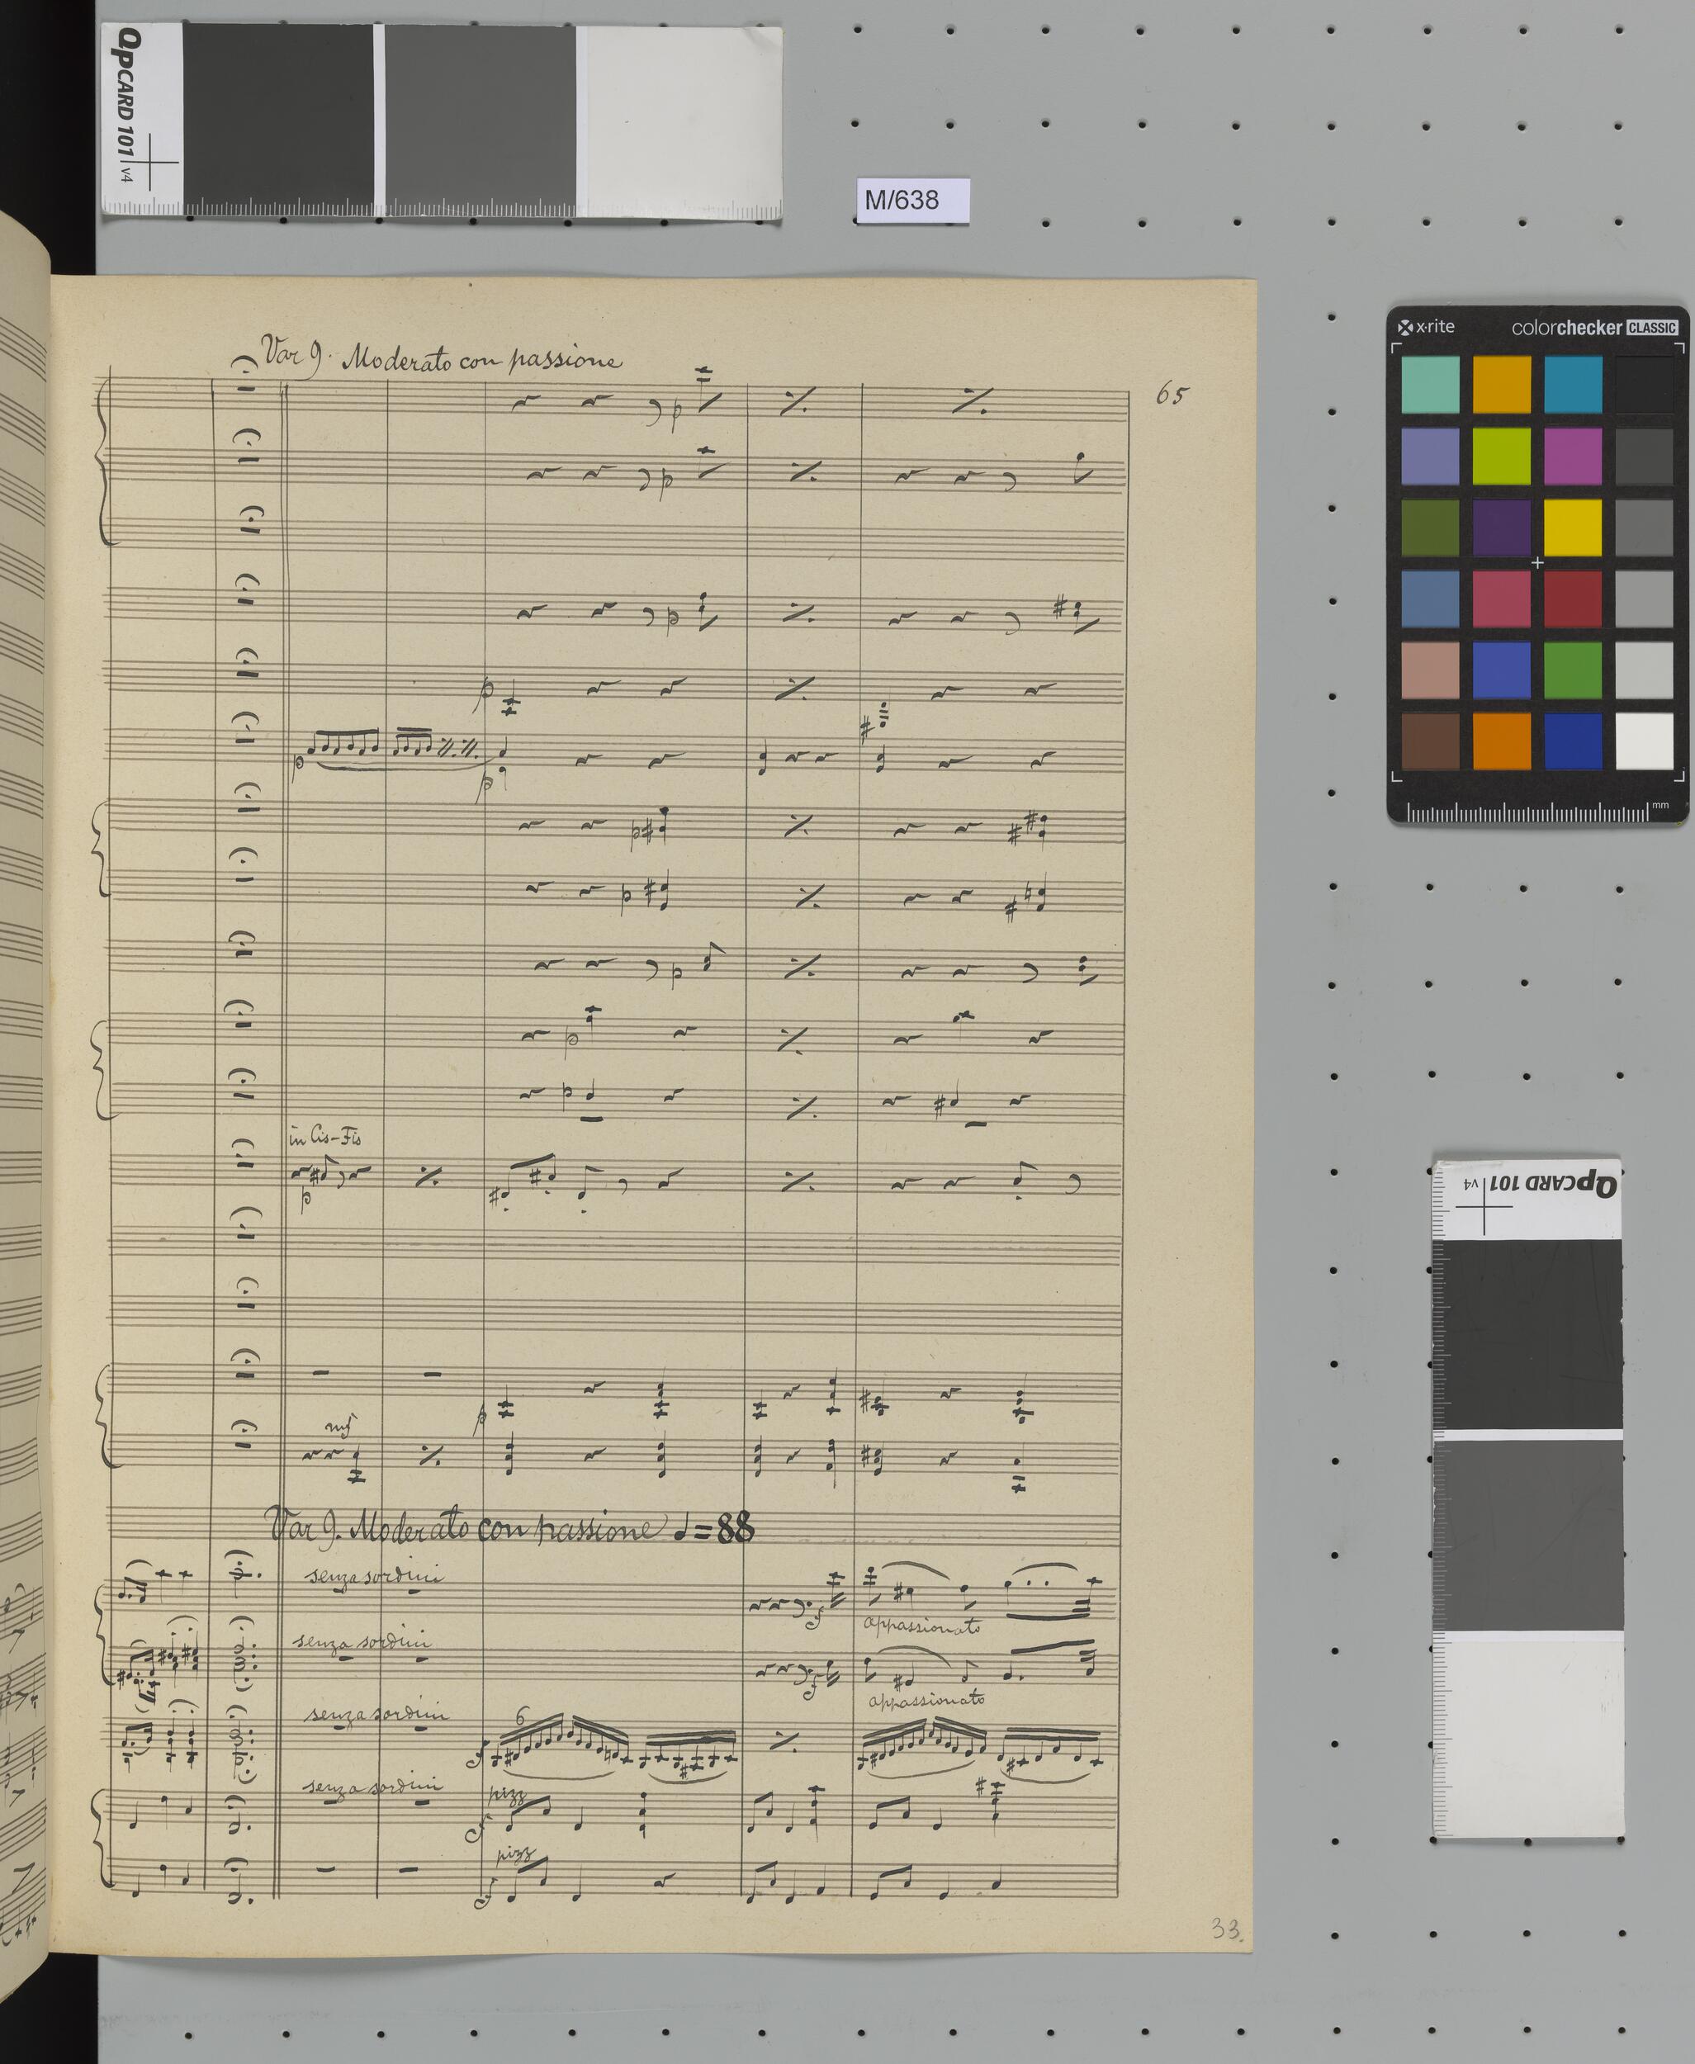Click the M/638 shelfmark label
Image resolution: width=1695 pixels, height=2064 pixels.
[902, 200]
